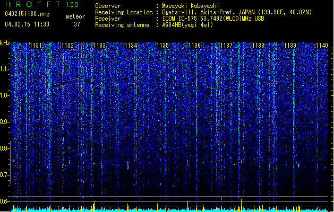
Task: Click the tall yellow level spike under 1133
Action: click(94, 207)
